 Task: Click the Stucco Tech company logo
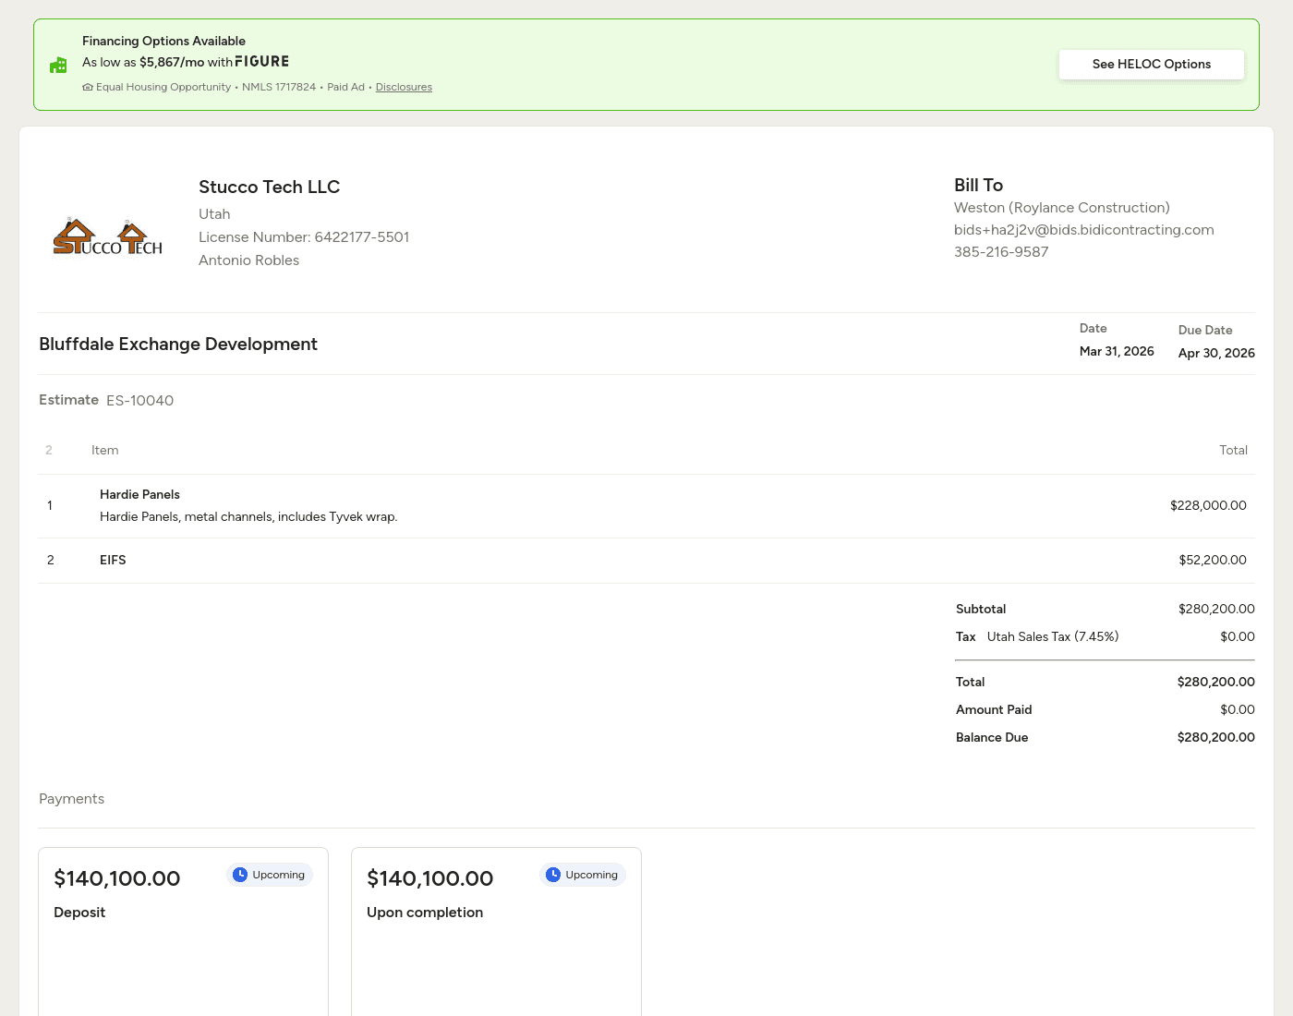point(108,237)
